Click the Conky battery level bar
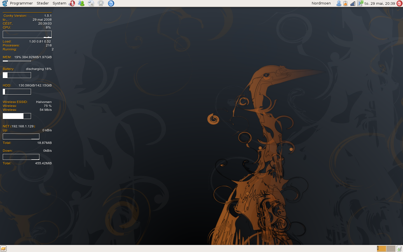The width and height of the screenshot is (403, 252). (17, 75)
